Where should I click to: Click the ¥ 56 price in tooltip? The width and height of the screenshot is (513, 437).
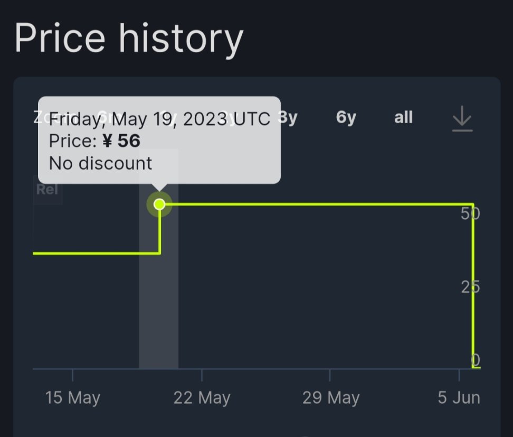(121, 141)
